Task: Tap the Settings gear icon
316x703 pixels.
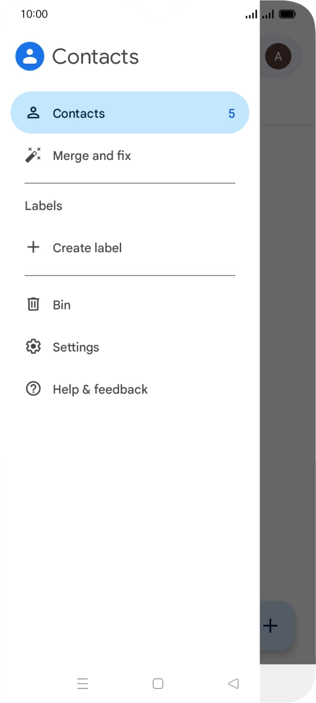Action: [33, 347]
